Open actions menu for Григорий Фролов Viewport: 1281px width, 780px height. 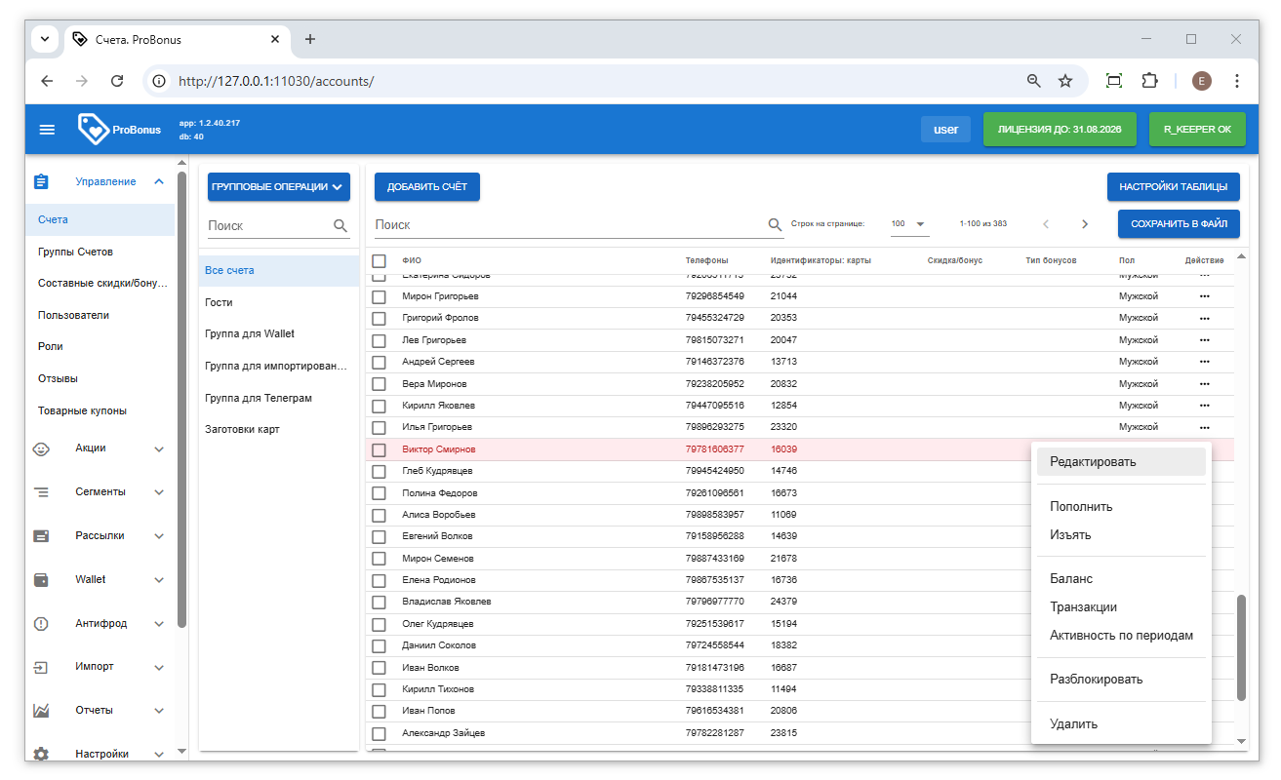[x=1204, y=318]
